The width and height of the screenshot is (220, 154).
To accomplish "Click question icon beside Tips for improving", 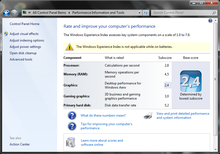I will [x=72, y=126].
